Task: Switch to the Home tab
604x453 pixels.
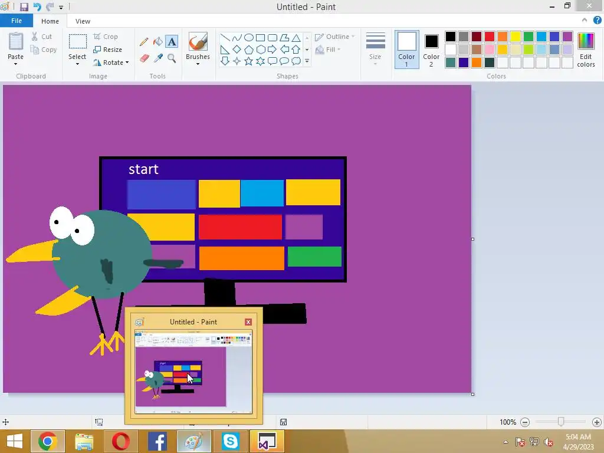Action: pyautogui.click(x=50, y=21)
